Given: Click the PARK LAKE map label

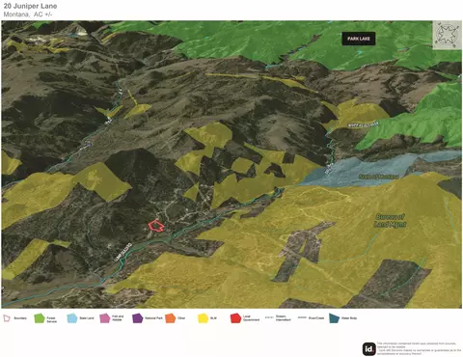Looking at the screenshot, I should click(359, 39).
